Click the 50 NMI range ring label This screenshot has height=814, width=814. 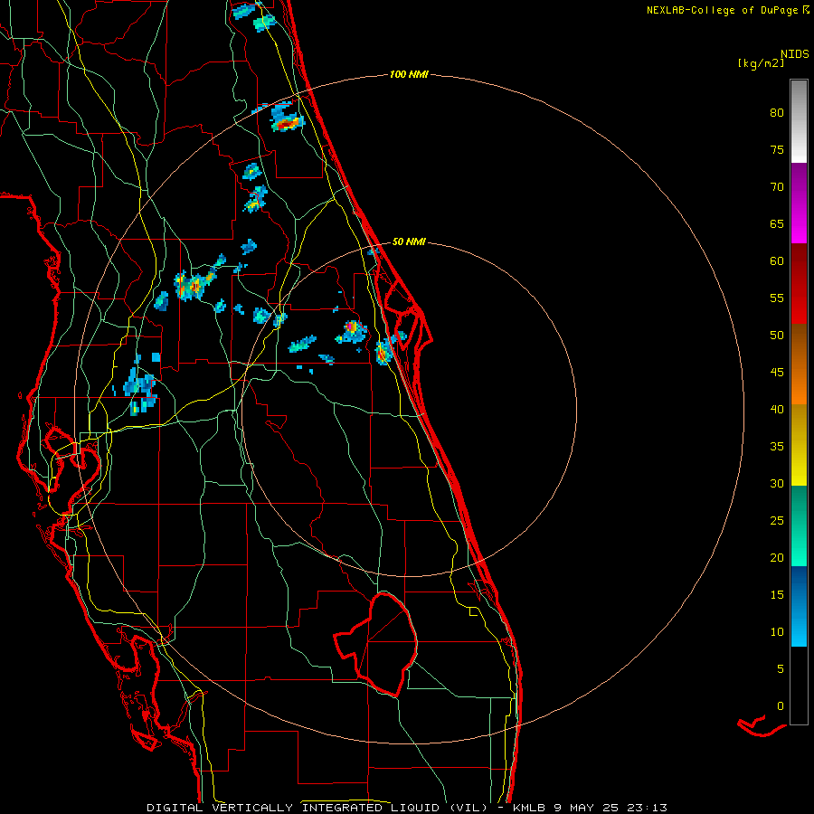(409, 241)
